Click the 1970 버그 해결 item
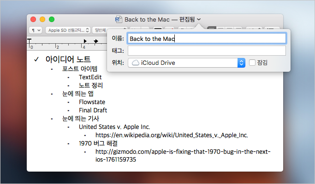The width and height of the screenshot is (315, 184). (x=98, y=144)
